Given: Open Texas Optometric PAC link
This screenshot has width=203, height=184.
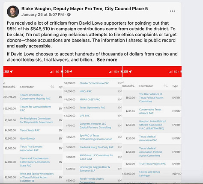Looking at the screenshot, I should [93, 108].
